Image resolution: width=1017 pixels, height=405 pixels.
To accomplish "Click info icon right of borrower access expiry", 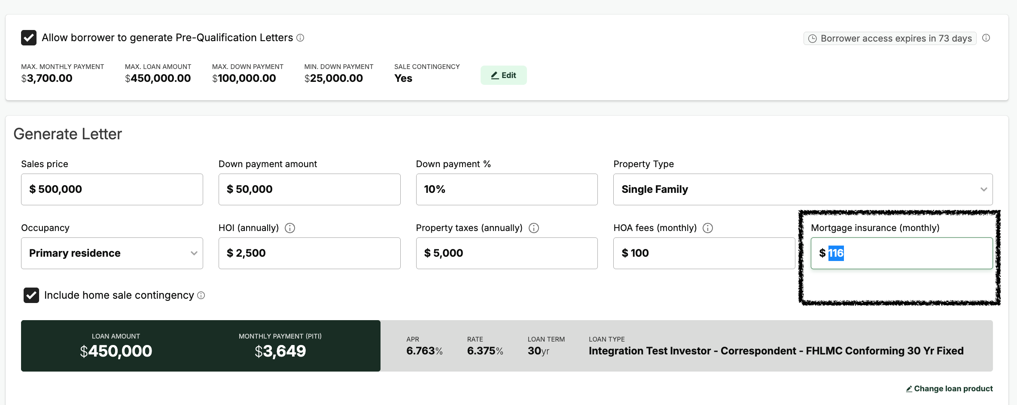I will tap(986, 38).
